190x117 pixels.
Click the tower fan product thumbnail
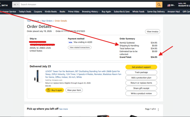click(38, 76)
